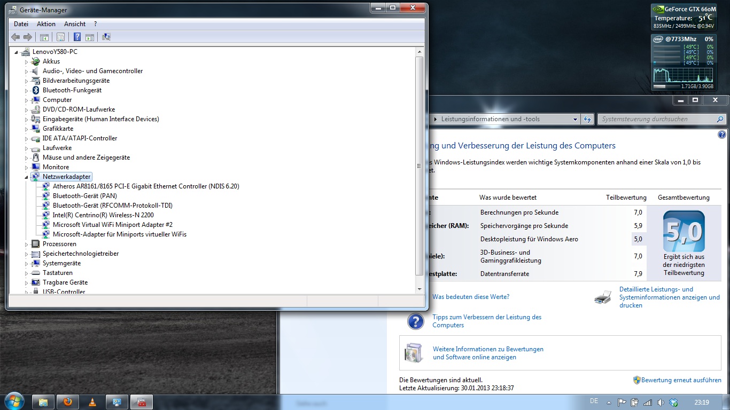Open Detaillierte Leistungs- und Systeminformationen link
Viewport: 730px width, 410px height.
670,297
